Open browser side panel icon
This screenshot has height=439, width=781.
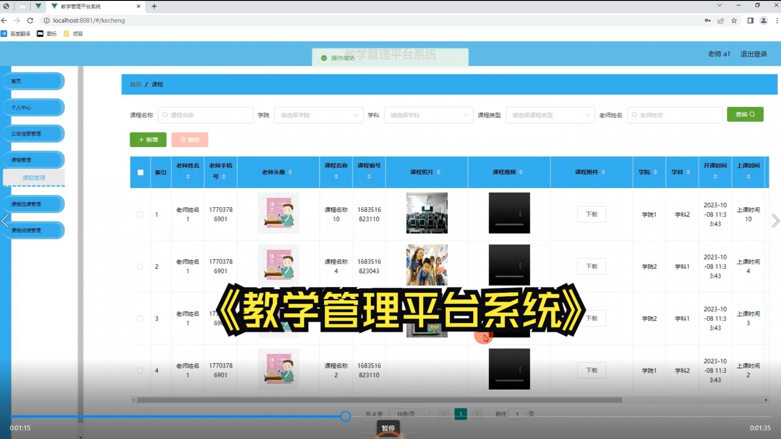[750, 21]
